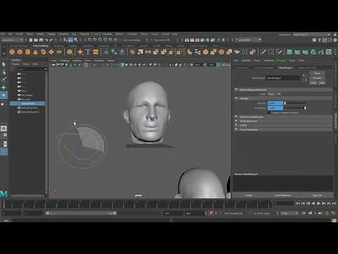Click the Presets button in Attribute Editor
The height and width of the screenshot is (254, 338).
(317, 78)
